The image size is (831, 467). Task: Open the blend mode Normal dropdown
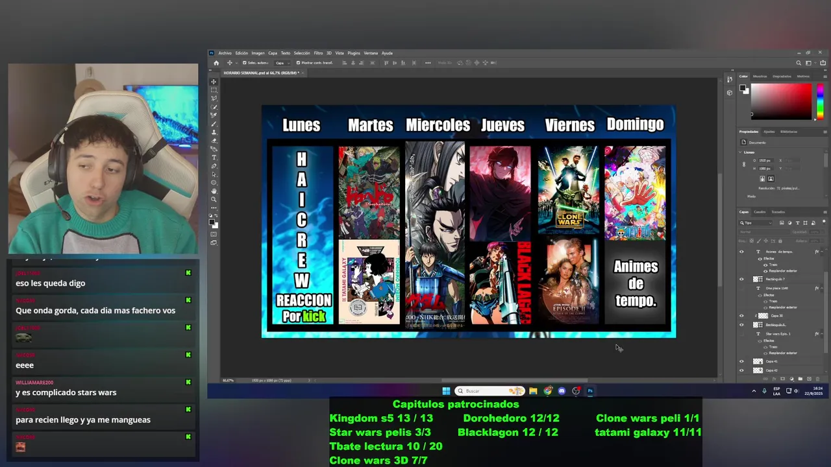(x=763, y=232)
